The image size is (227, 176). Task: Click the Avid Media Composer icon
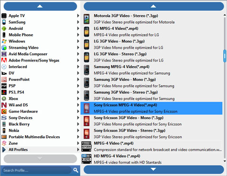click(4, 54)
